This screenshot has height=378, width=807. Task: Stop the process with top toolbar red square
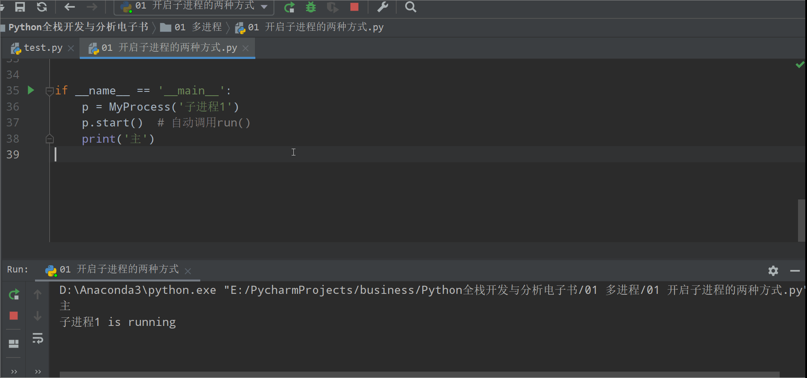354,7
